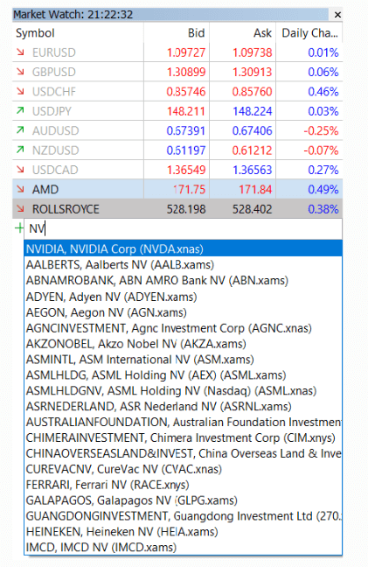
Task: Select FERRARI Ferrari NV (RACE.xnys) item
Action: coord(183,485)
